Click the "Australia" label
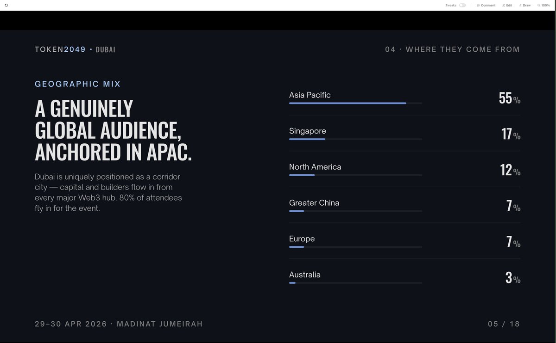The width and height of the screenshot is (556, 343). click(305, 275)
